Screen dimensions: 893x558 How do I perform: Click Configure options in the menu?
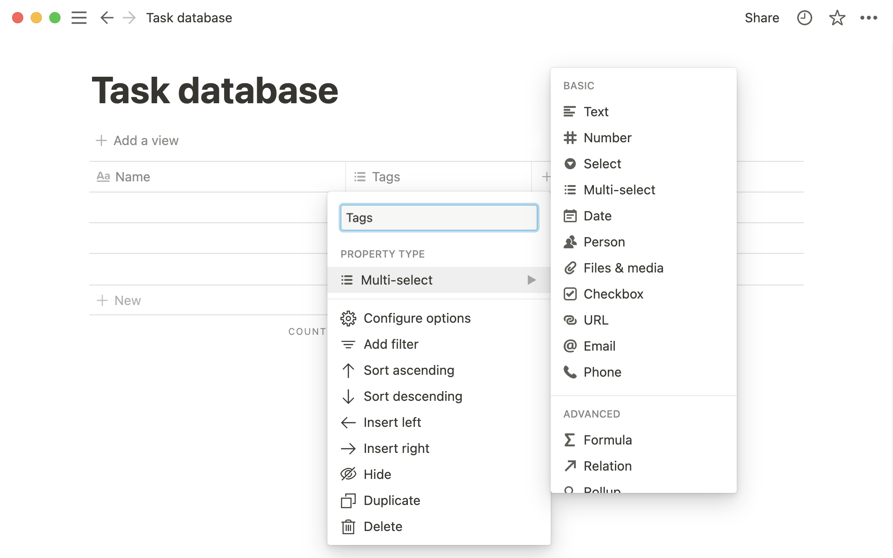(417, 318)
